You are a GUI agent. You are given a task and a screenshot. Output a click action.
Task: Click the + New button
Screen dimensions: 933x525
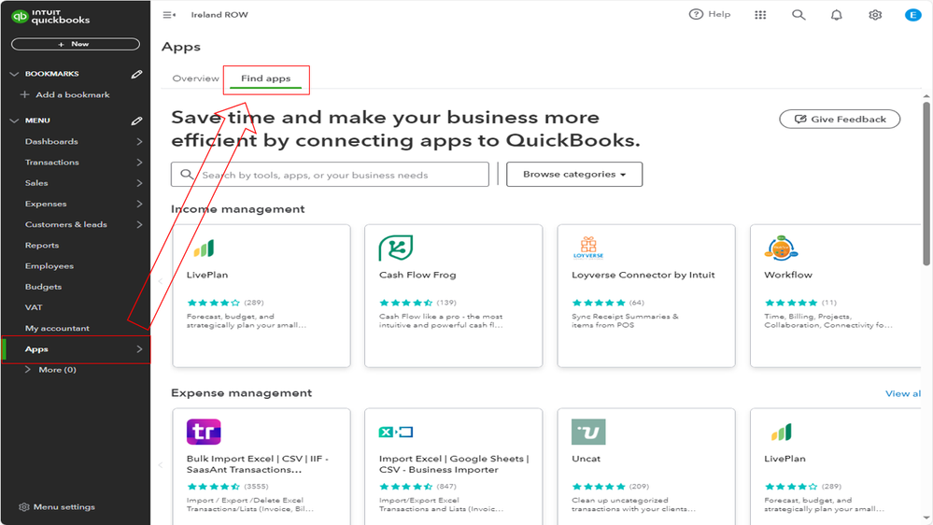[75, 44]
